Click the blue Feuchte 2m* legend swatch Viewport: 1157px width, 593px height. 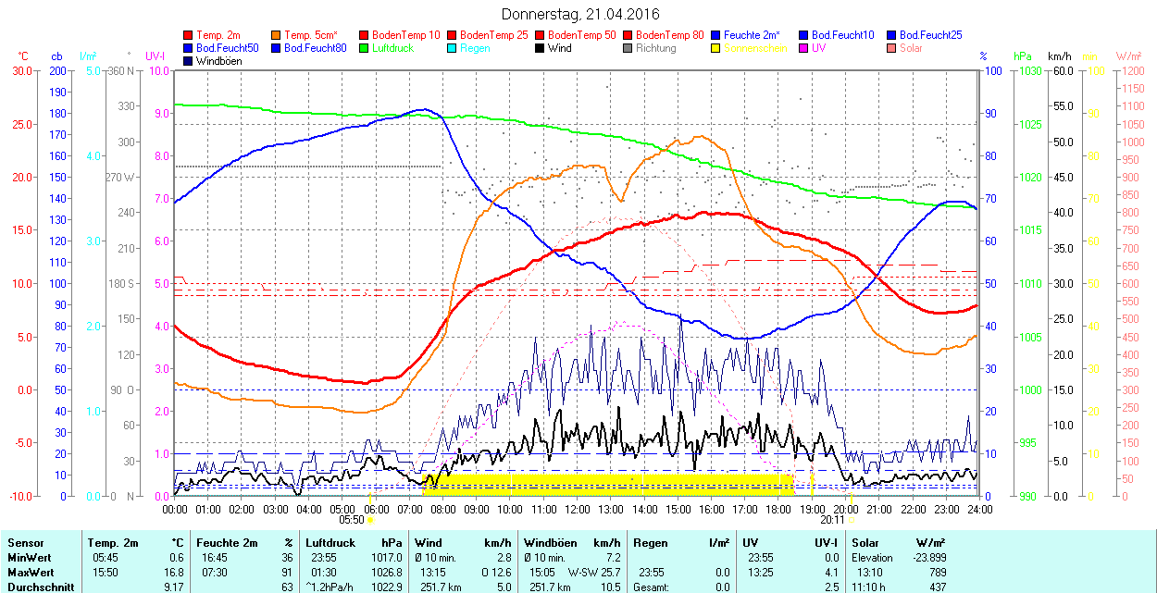(x=715, y=35)
